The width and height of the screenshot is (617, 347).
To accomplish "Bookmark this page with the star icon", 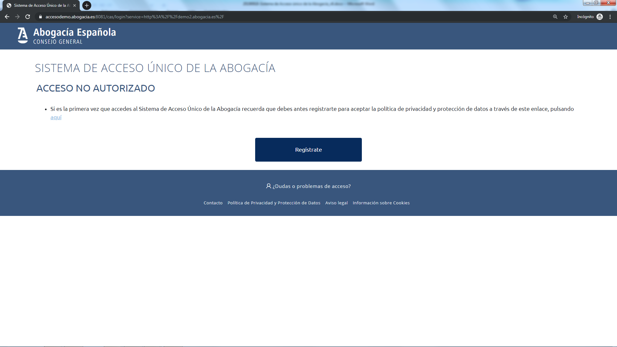I will pyautogui.click(x=566, y=17).
